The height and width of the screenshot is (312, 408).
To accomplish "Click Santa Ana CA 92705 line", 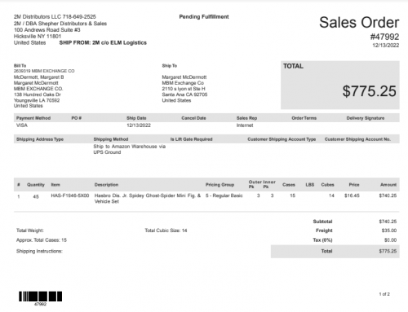I will pos(184,94).
